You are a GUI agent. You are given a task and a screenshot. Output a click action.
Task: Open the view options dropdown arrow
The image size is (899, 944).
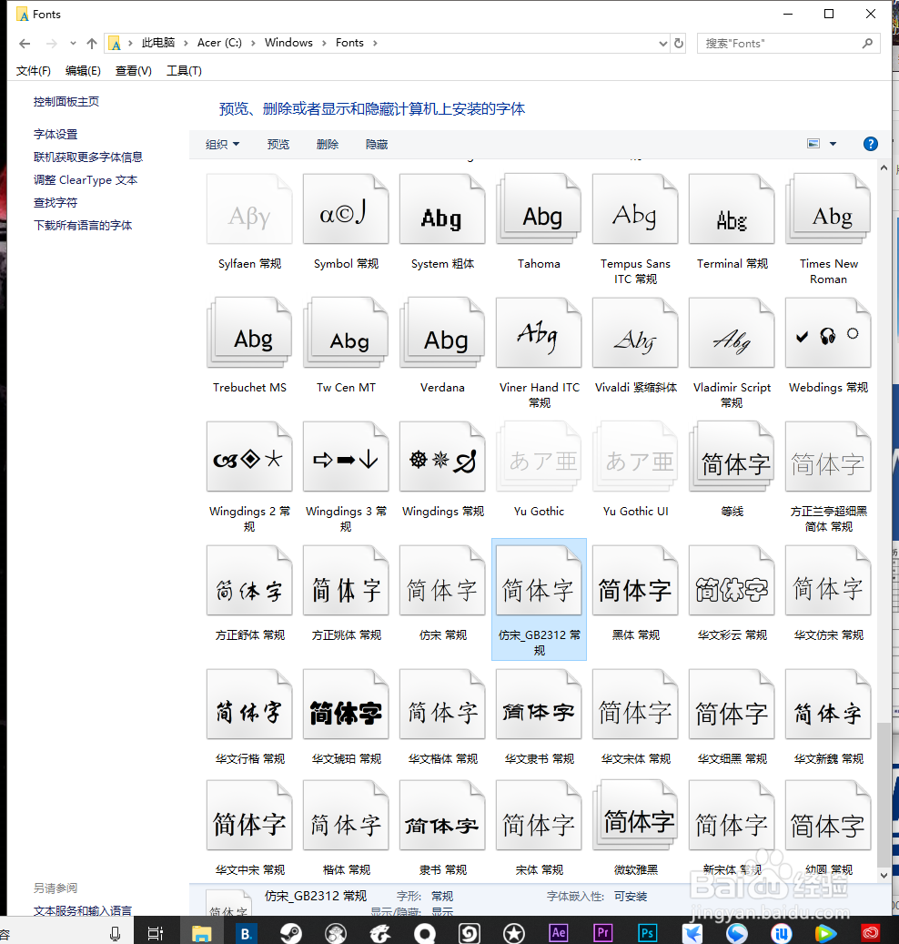pos(833,144)
